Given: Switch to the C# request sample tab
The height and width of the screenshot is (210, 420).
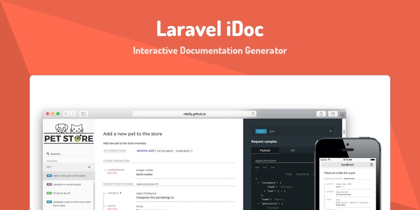Looking at the screenshot, I should click(x=292, y=150).
